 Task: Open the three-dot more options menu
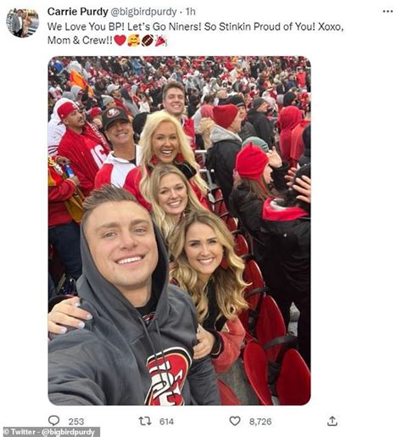388,12
